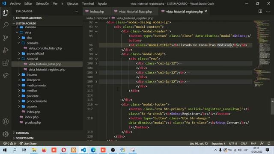Open Opera browser from taskbar

[x=64, y=150]
